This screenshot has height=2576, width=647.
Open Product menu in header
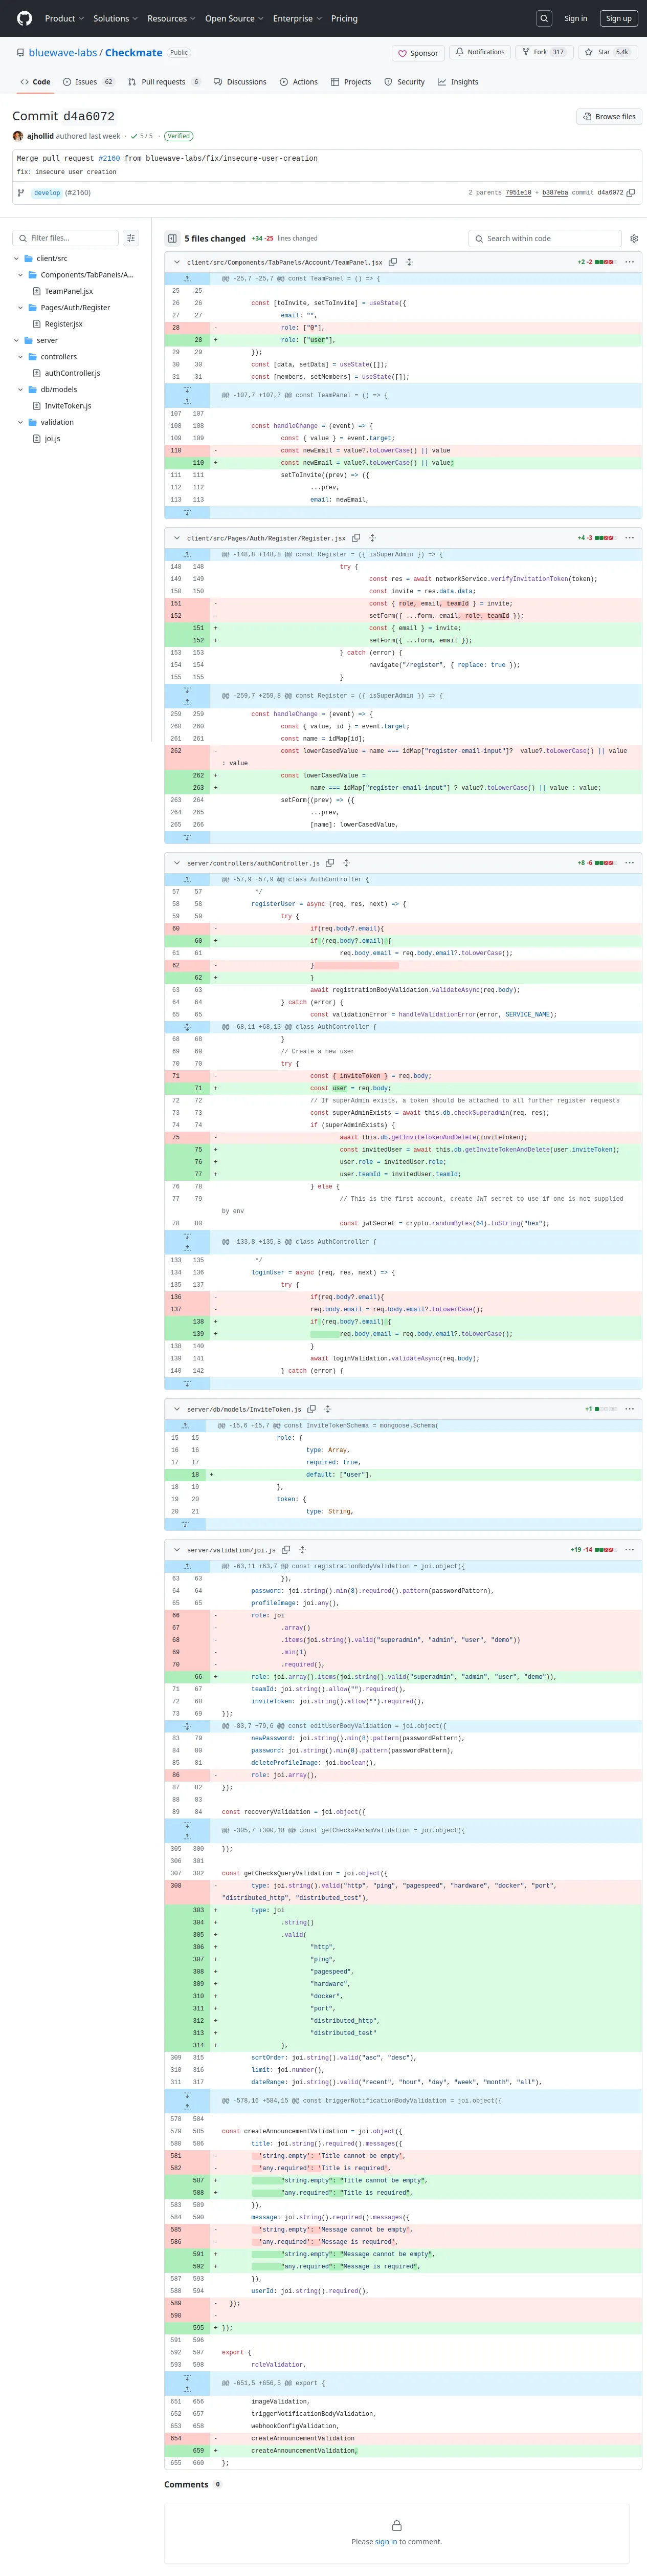click(64, 18)
